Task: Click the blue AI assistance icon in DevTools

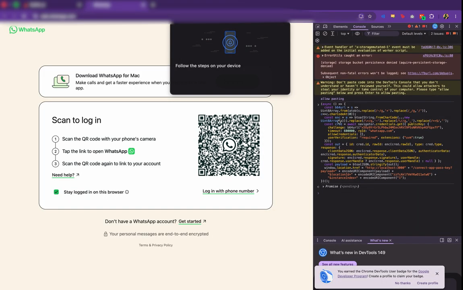Action: click(435, 26)
